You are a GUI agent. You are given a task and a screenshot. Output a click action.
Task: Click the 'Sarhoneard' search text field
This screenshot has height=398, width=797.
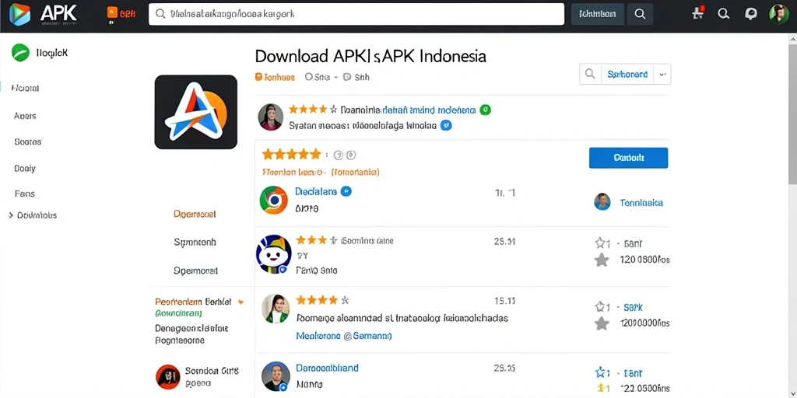[627, 74]
